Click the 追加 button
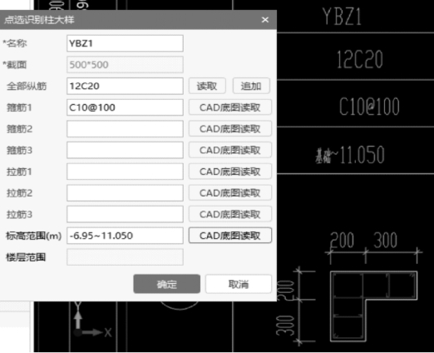434x353 pixels. 251,86
